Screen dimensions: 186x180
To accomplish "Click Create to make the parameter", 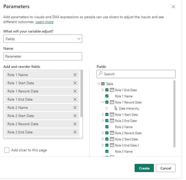I will tap(144, 168).
